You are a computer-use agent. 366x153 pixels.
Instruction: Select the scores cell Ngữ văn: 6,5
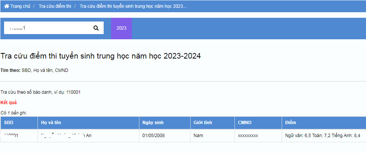click(x=324, y=136)
